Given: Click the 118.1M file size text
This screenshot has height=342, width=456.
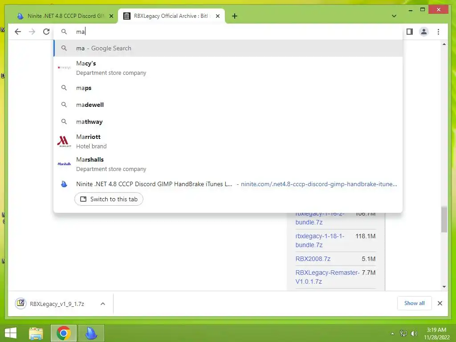Looking at the screenshot, I should (x=365, y=236).
